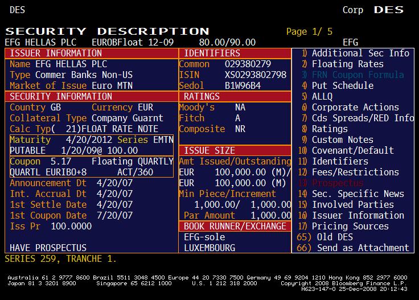
Task: Select Floating Rates option
Action: pyautogui.click(x=343, y=64)
